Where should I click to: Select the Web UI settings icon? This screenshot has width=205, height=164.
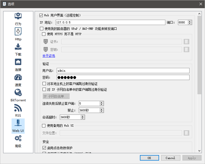click(18, 126)
